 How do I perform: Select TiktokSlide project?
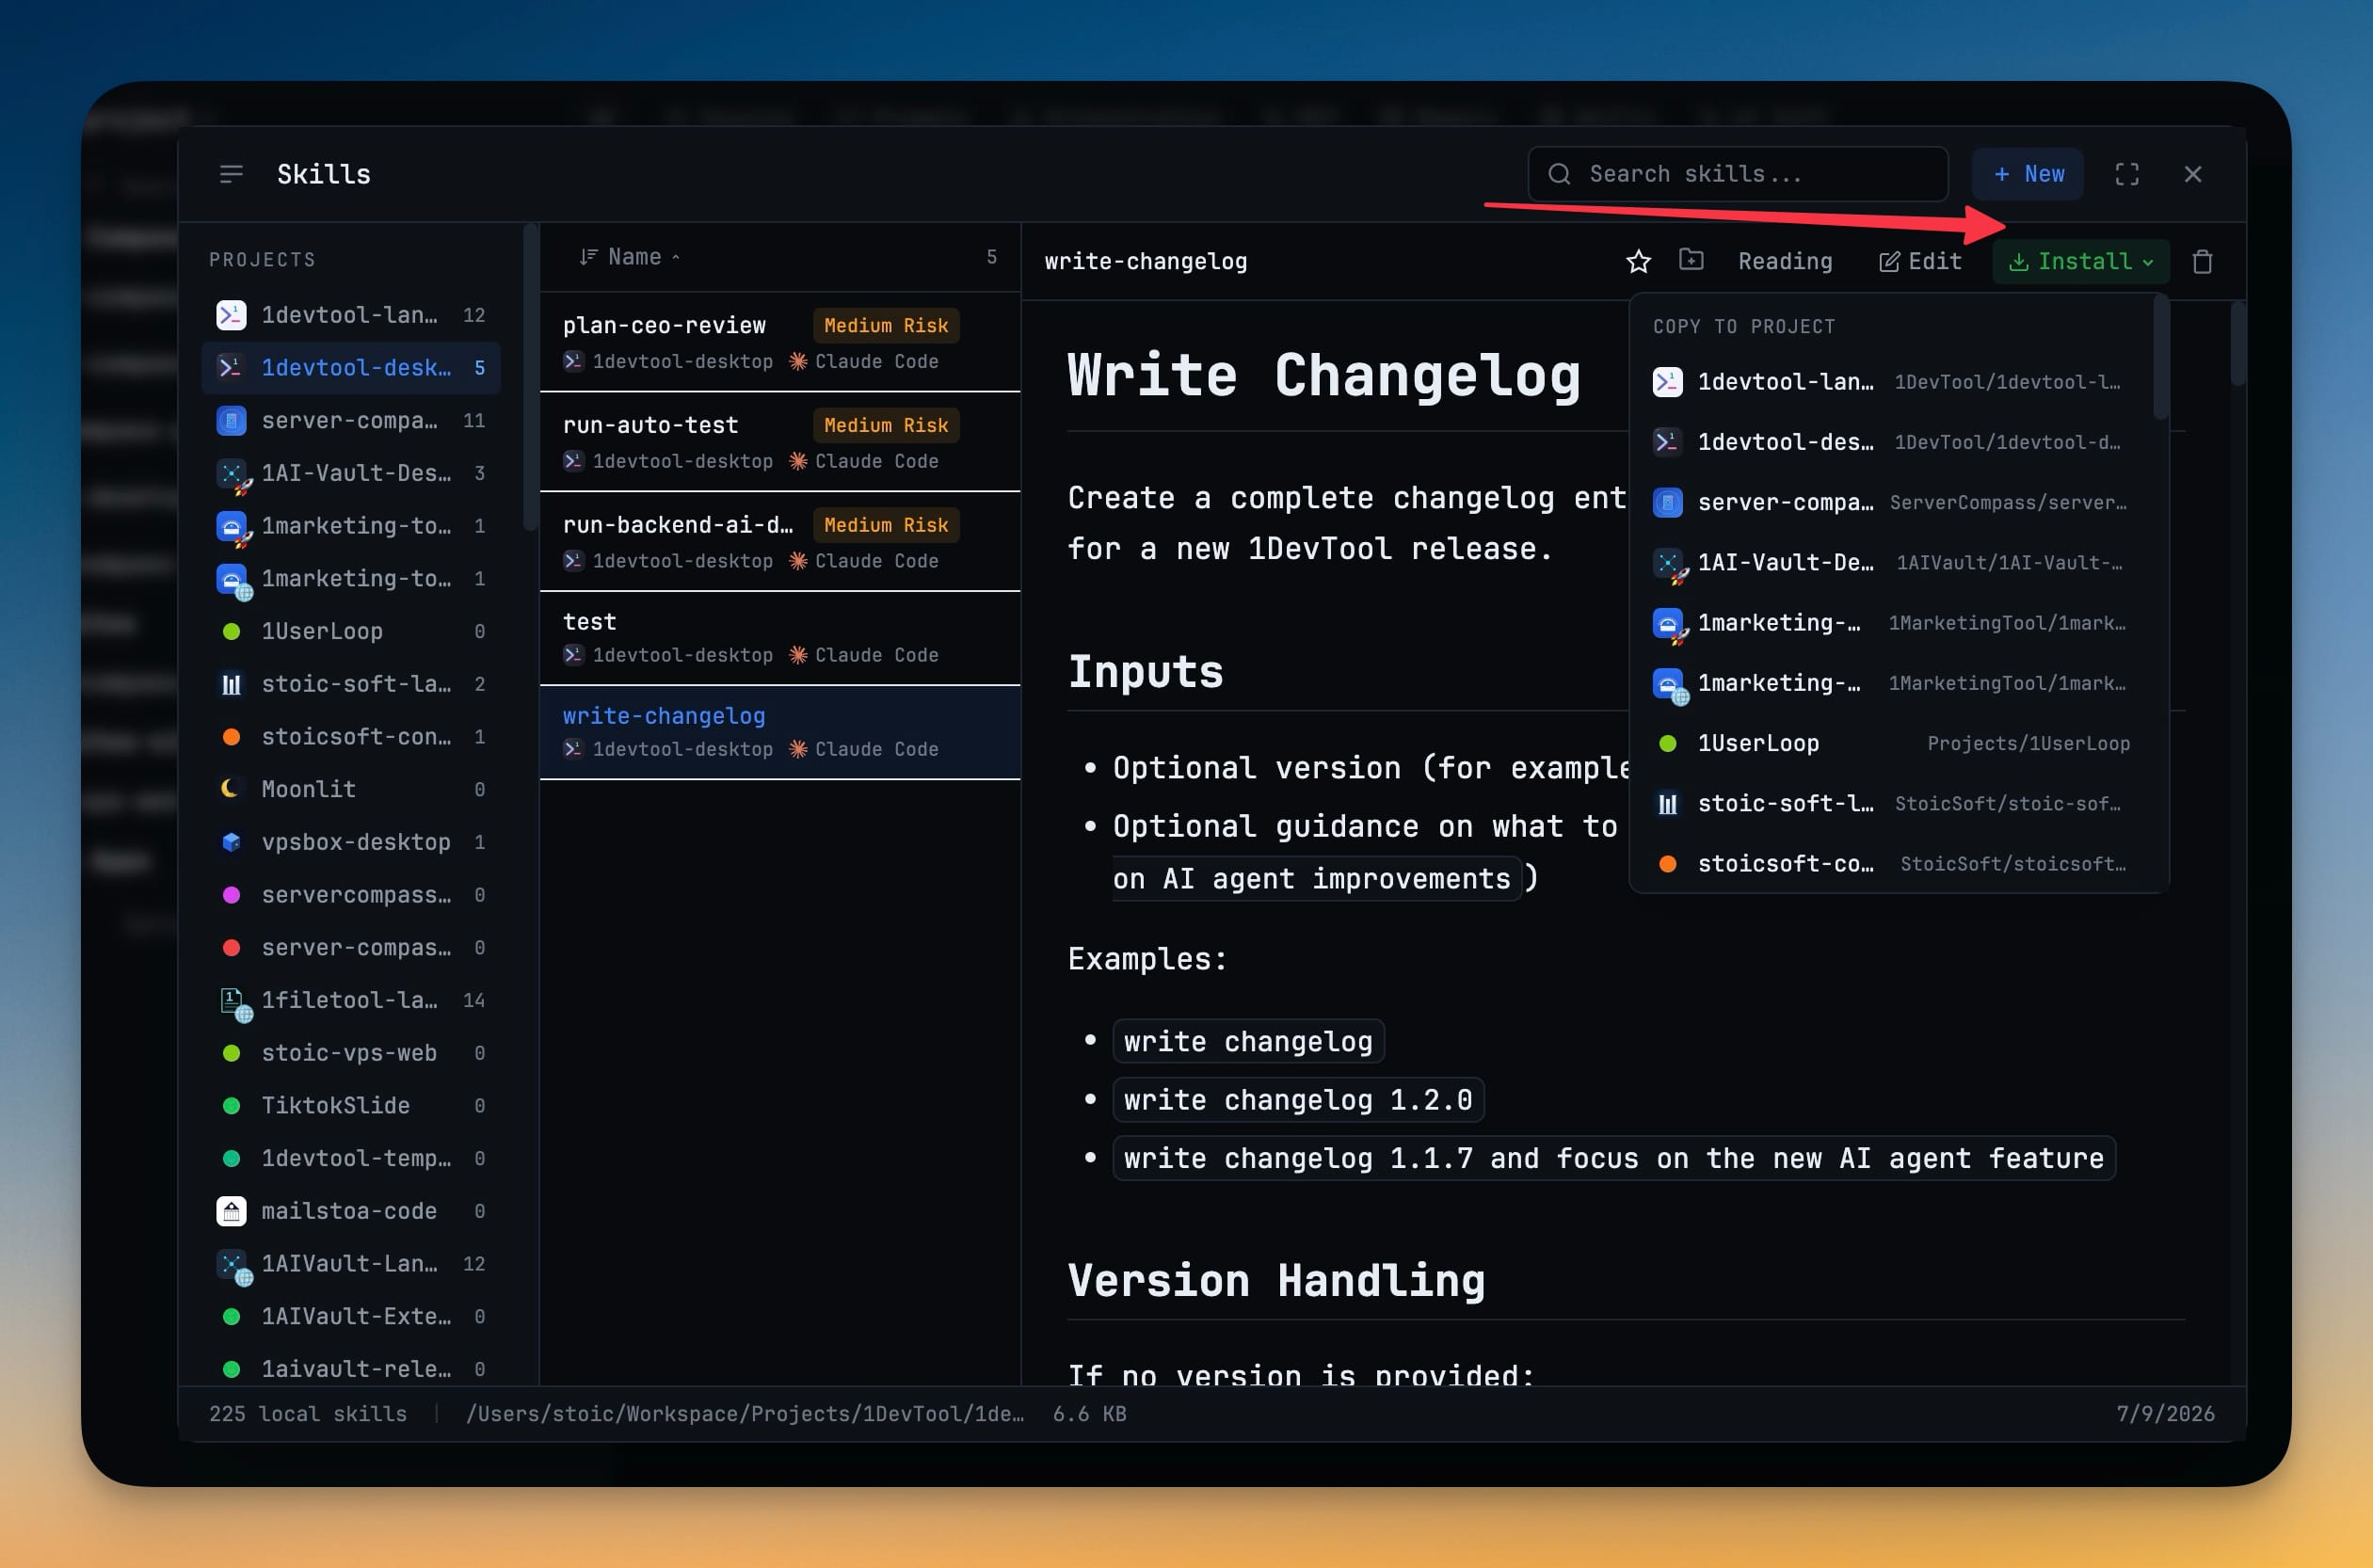[x=351, y=1105]
